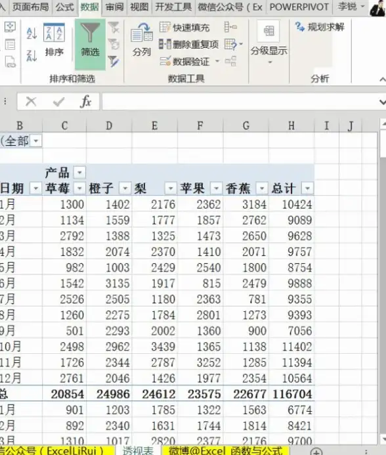Open the 产品 column labels filter
The width and height of the screenshot is (386, 455).
click(x=79, y=173)
